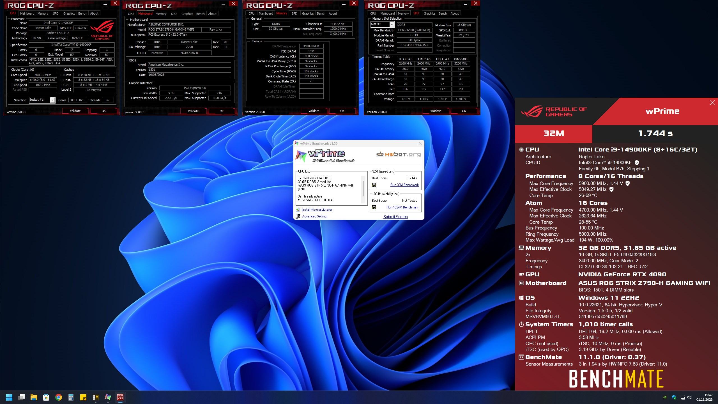Click the hwbot.org logo in wPrime
Viewport: 718px width, 404px height.
coord(398,154)
